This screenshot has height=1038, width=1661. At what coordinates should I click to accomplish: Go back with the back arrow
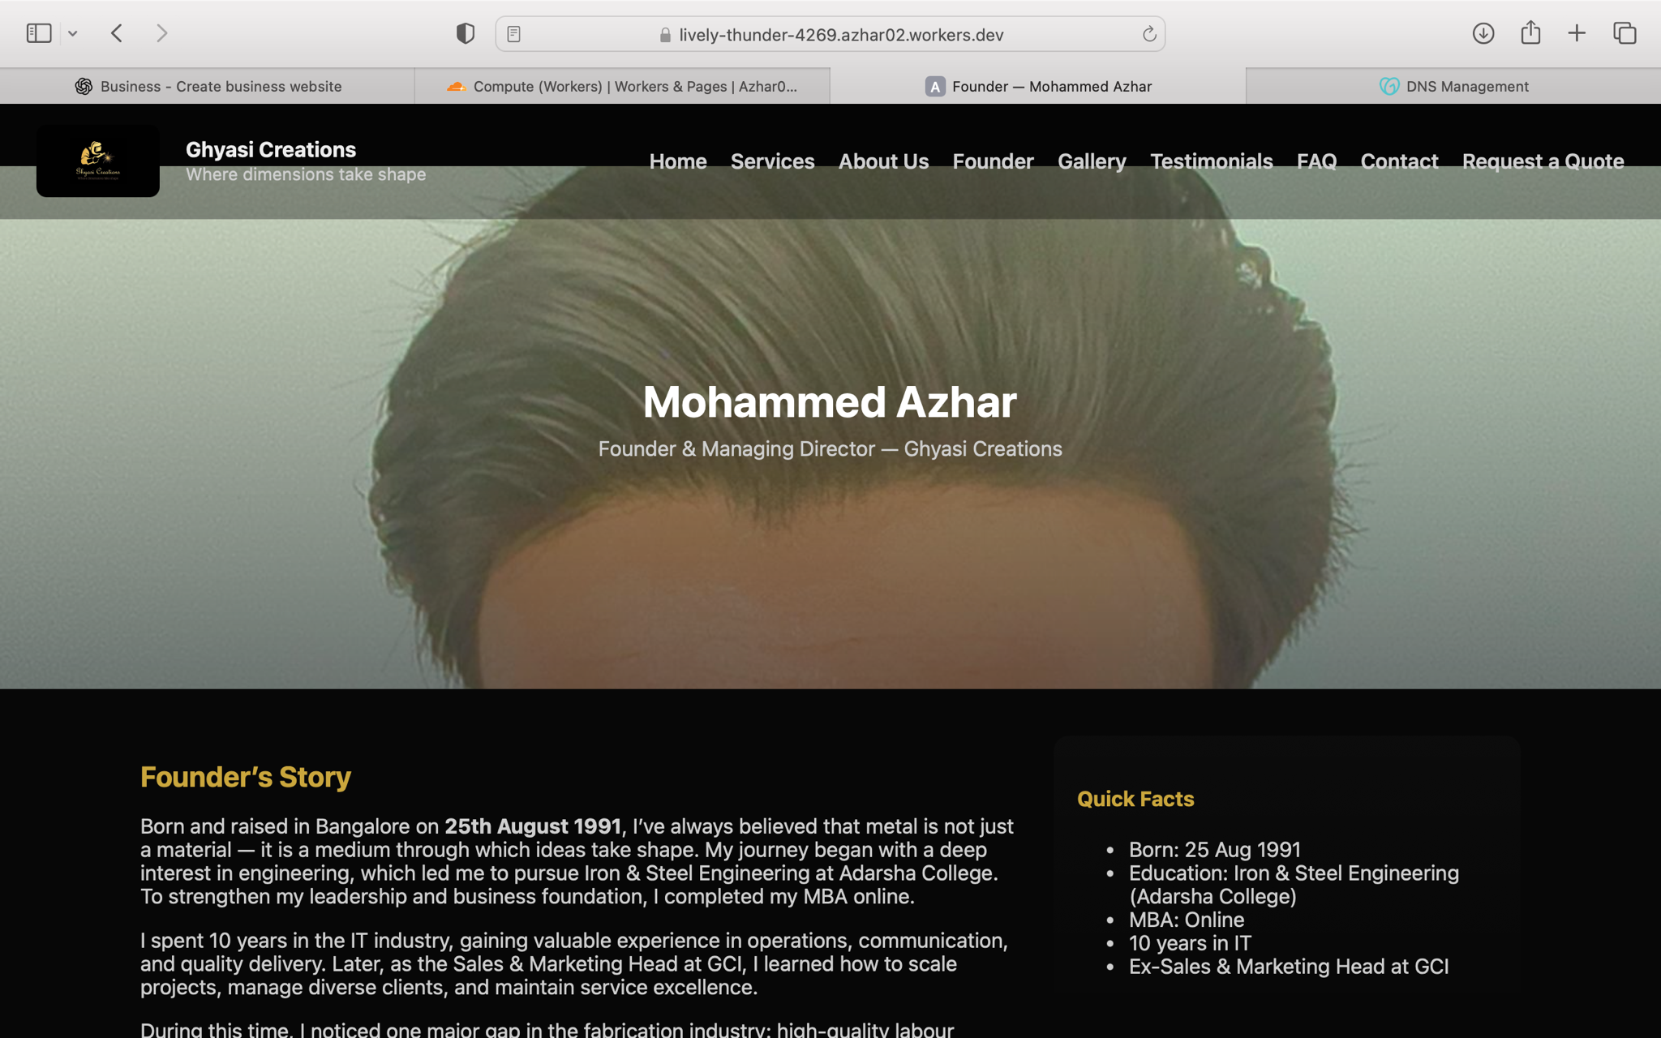[117, 33]
